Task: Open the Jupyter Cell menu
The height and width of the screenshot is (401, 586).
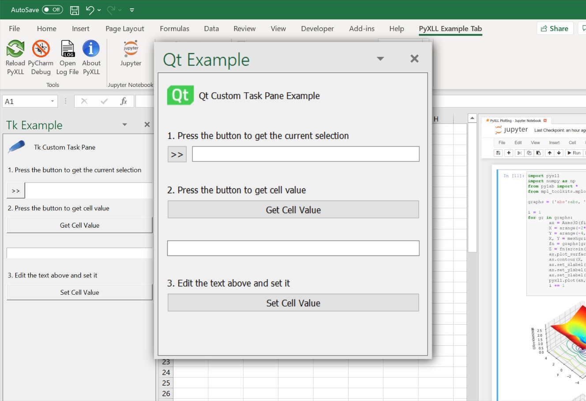Action: 572,142
